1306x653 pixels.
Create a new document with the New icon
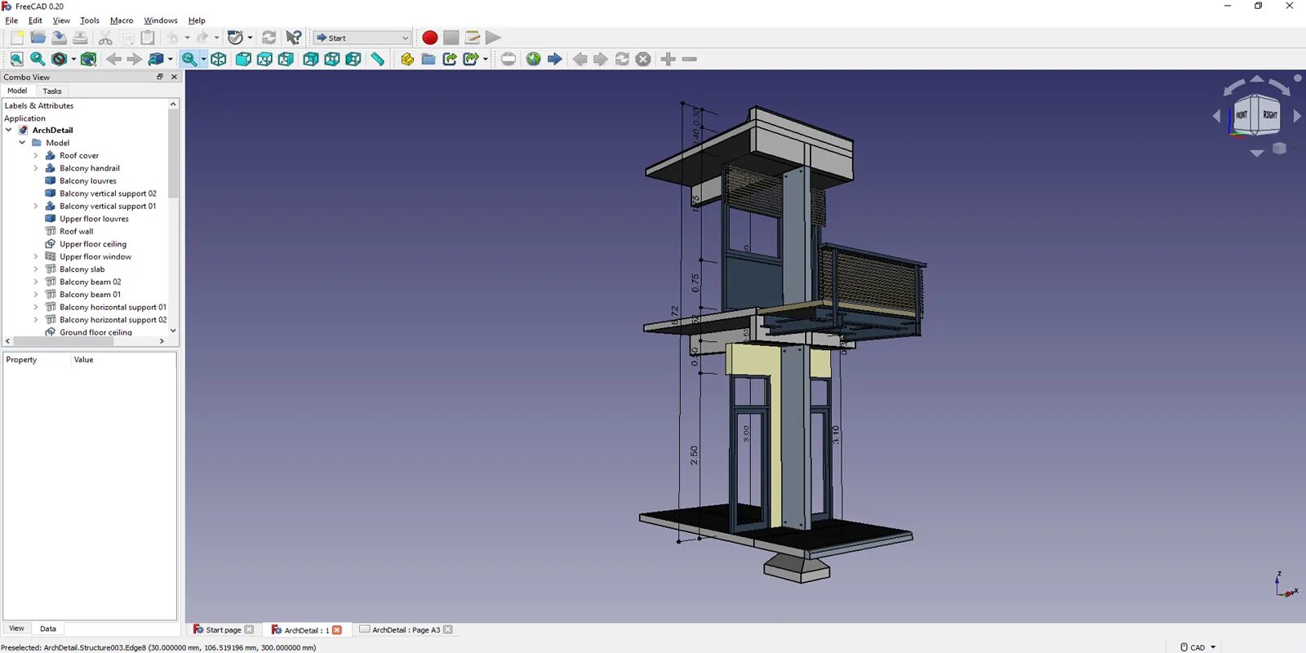click(x=16, y=38)
